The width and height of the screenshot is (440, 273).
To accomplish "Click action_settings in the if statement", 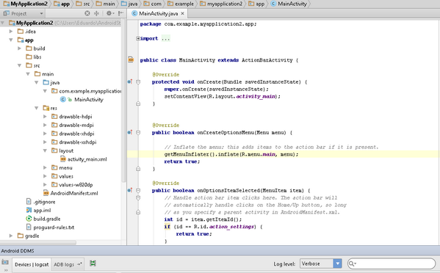I will (231, 227).
